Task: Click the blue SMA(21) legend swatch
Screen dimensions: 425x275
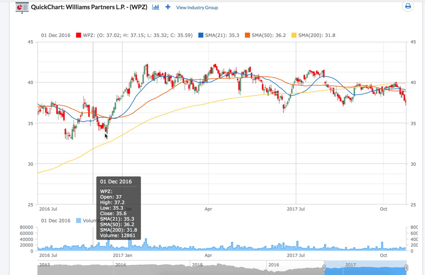Action: pyautogui.click(x=201, y=35)
